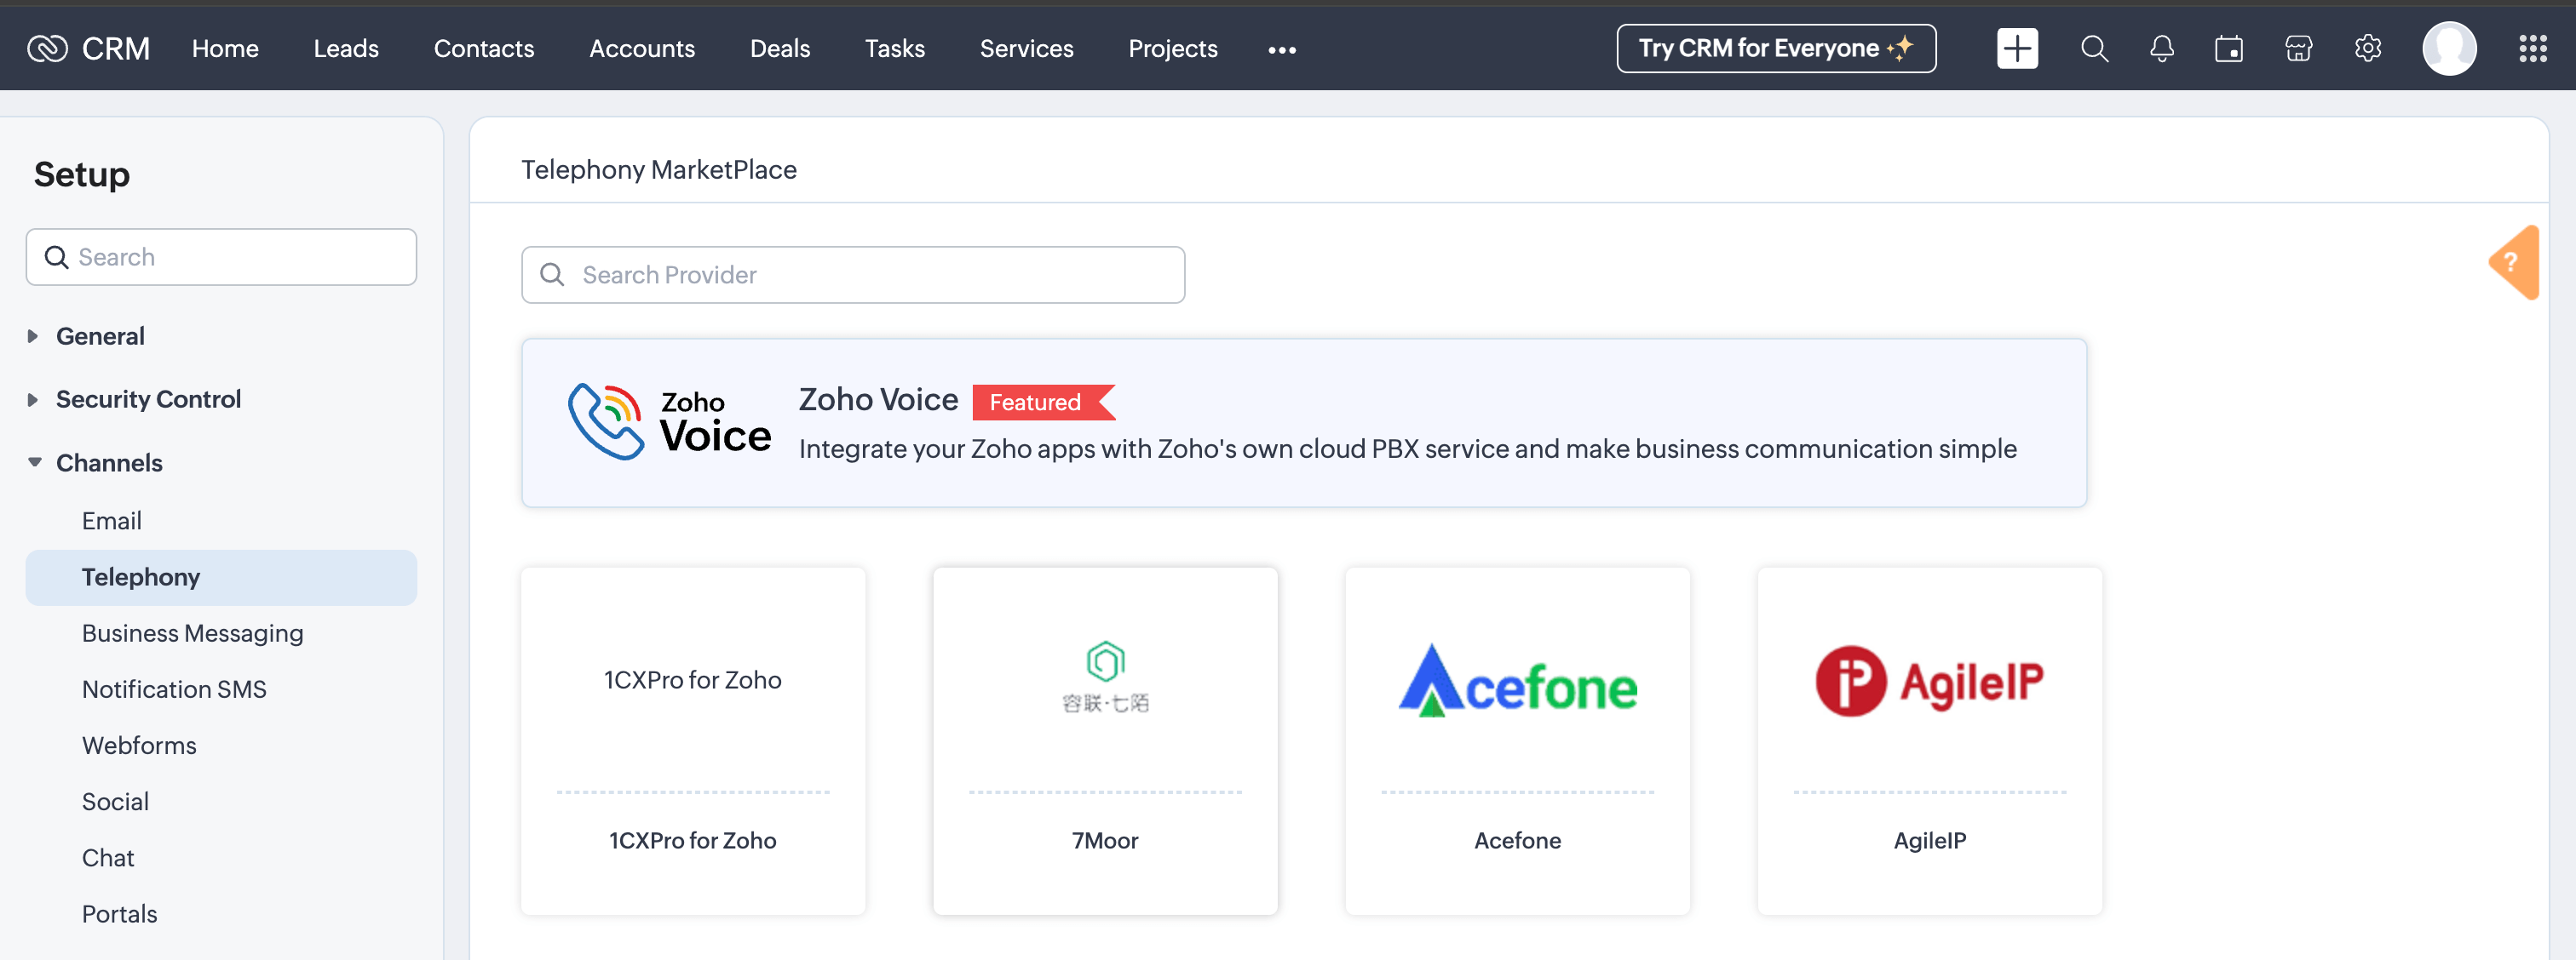The height and width of the screenshot is (960, 2576).
Task: Open the more modules ellipsis menu
Action: tap(1281, 49)
